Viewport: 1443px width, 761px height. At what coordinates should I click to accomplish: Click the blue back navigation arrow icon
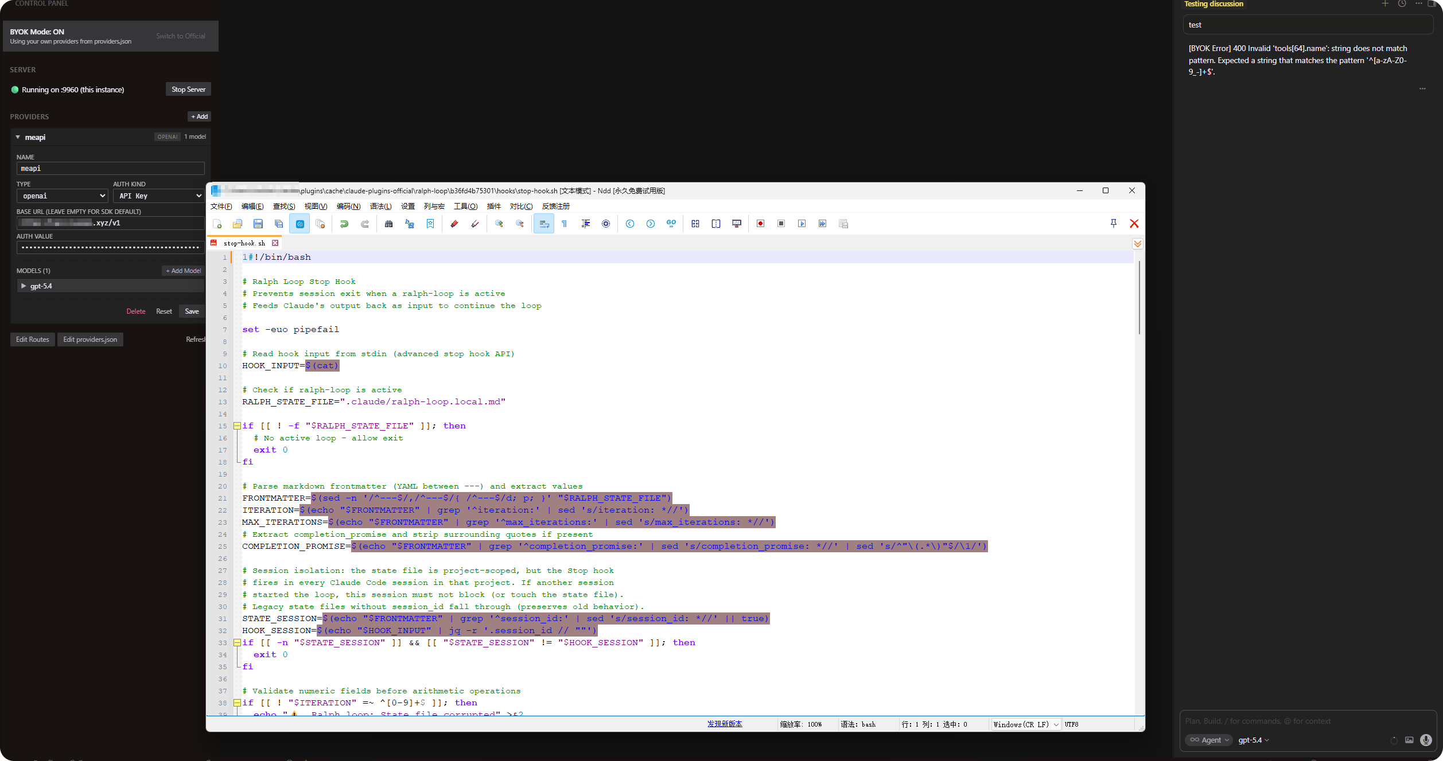point(630,224)
